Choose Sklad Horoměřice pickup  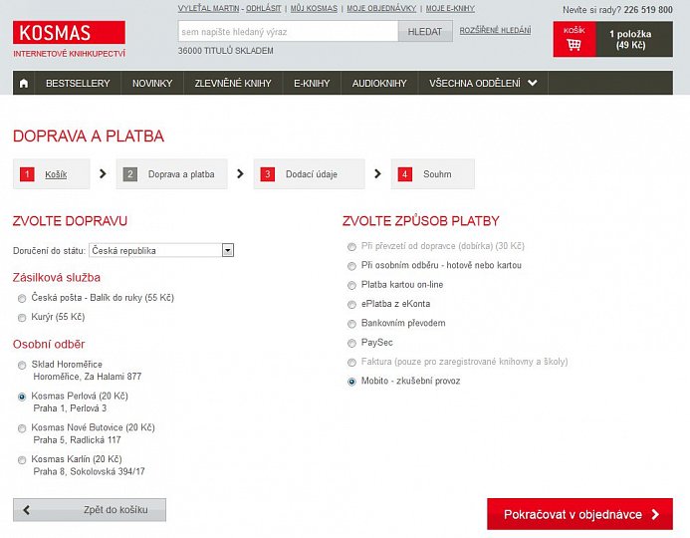click(22, 365)
